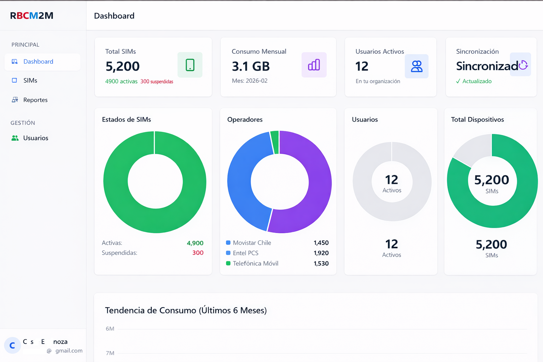Open the SIMs menu item
Viewport: 543px width, 362px height.
30,81
